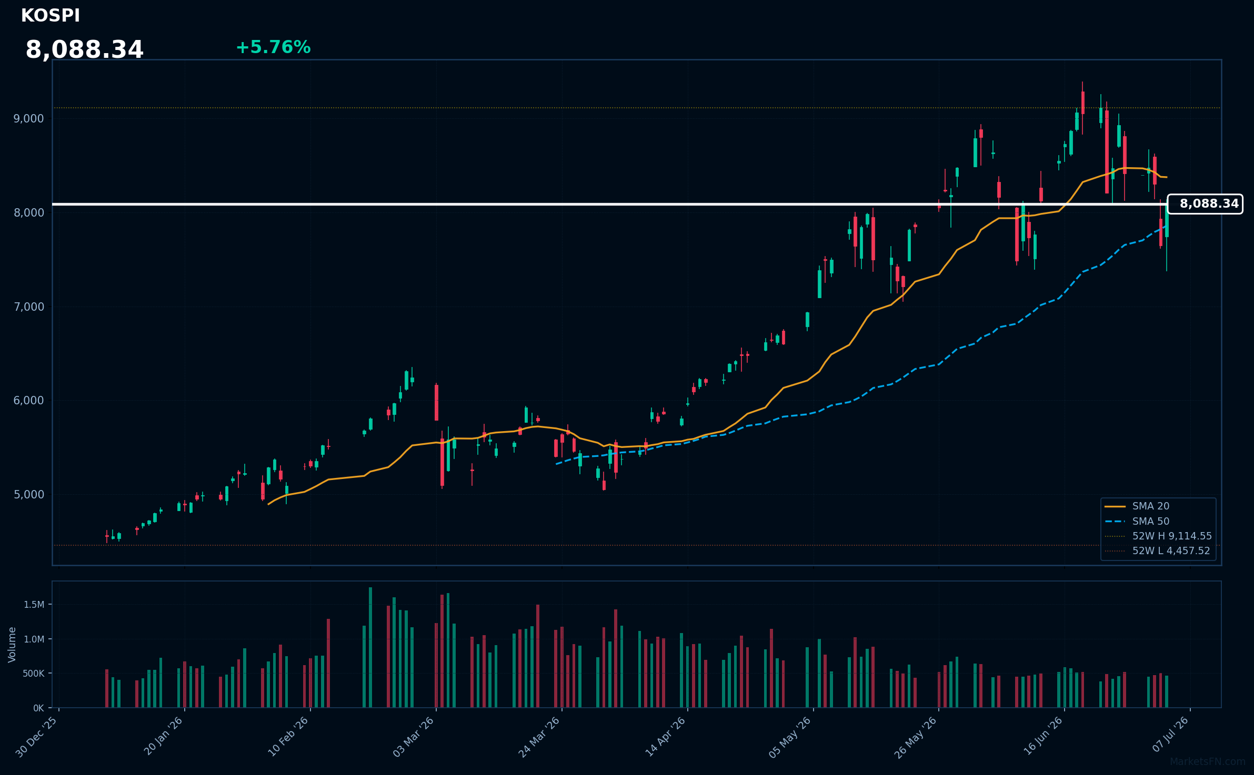Click the 6,000 price axis label
The height and width of the screenshot is (775, 1254).
[x=29, y=401]
